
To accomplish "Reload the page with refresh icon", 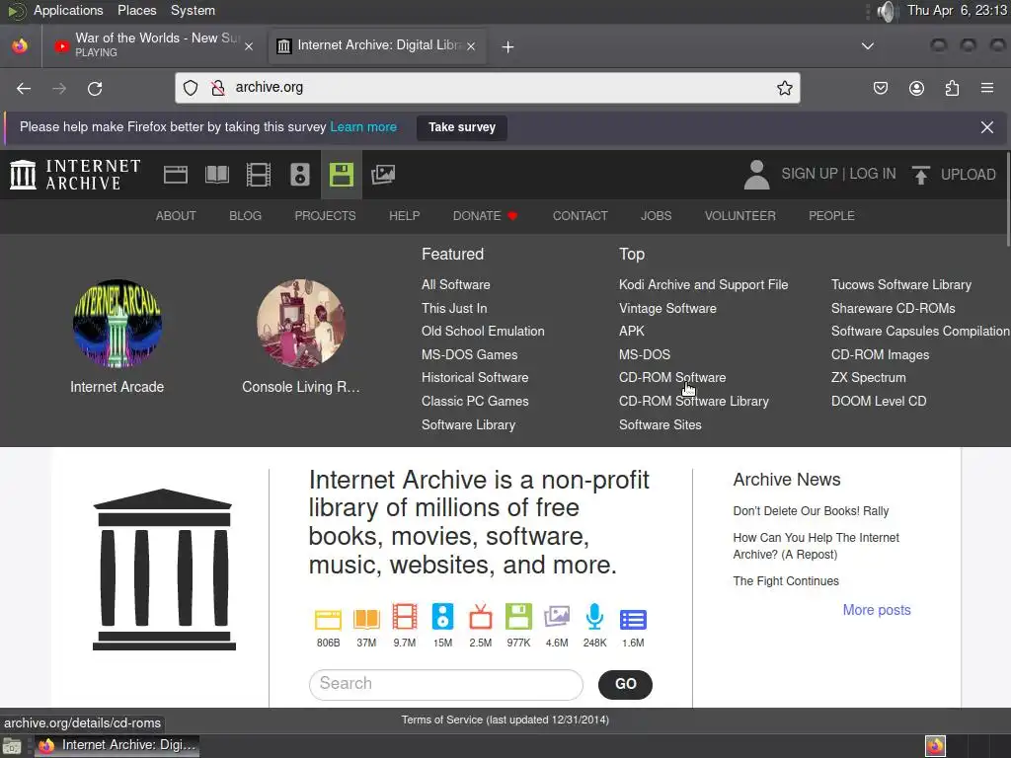I will pos(95,88).
